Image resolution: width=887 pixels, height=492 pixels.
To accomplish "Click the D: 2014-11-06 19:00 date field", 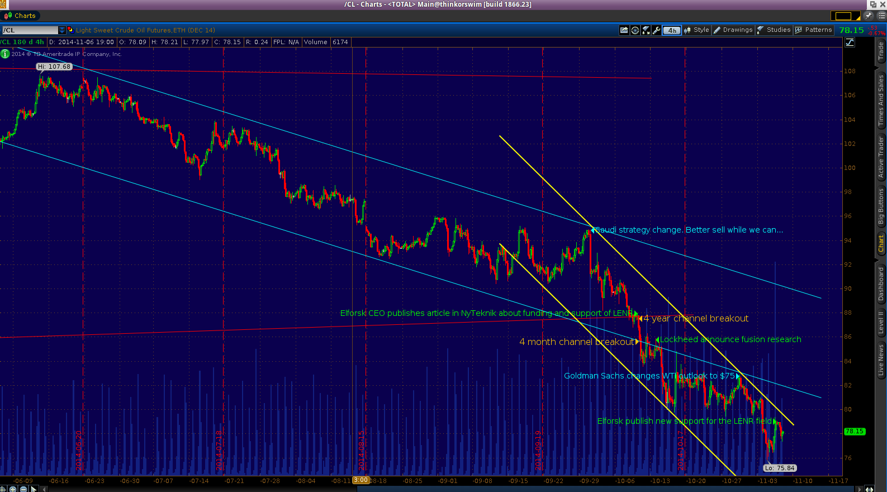I will 82,42.
